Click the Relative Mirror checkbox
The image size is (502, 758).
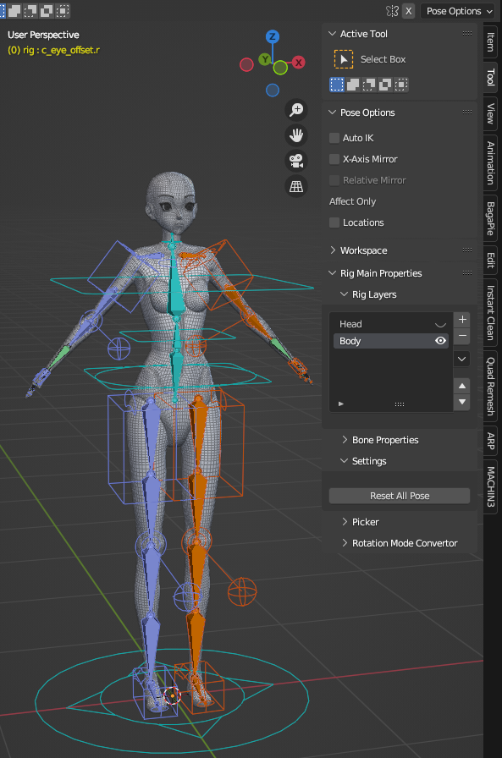334,180
